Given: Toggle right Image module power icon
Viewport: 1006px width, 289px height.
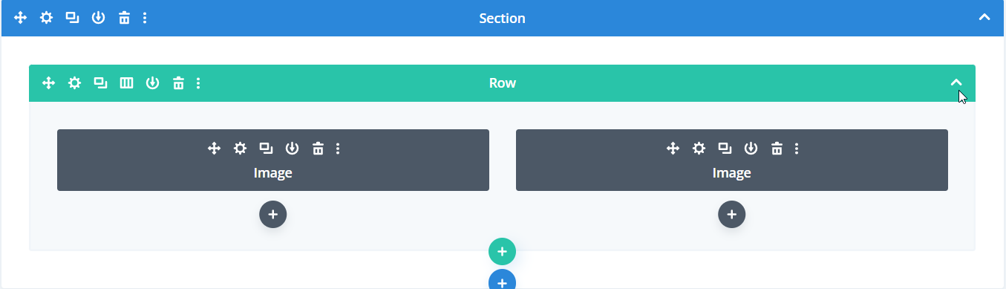Looking at the screenshot, I should (x=751, y=149).
